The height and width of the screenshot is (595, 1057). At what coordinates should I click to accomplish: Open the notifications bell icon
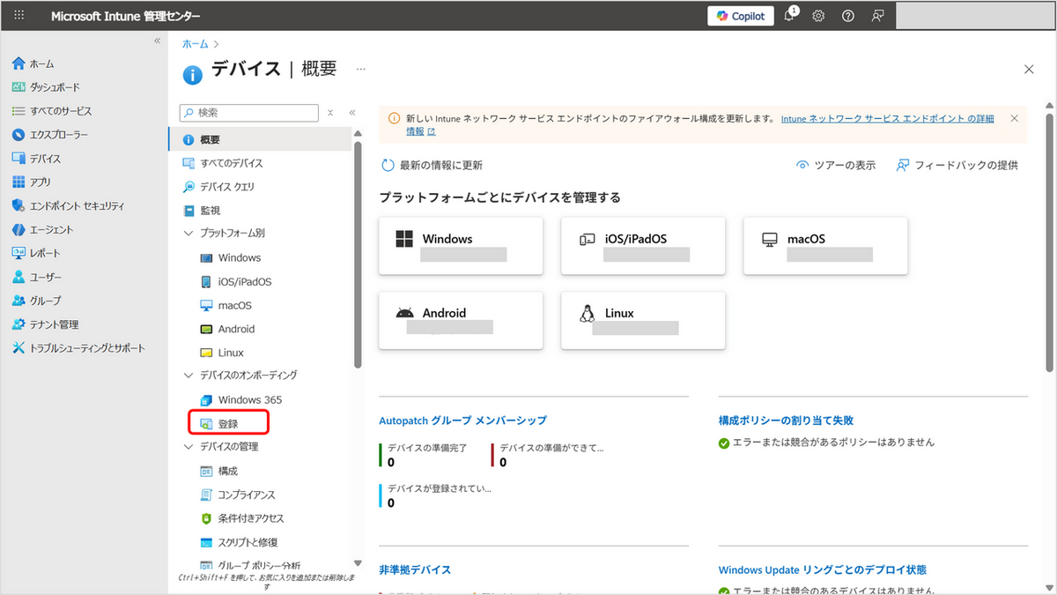[789, 16]
